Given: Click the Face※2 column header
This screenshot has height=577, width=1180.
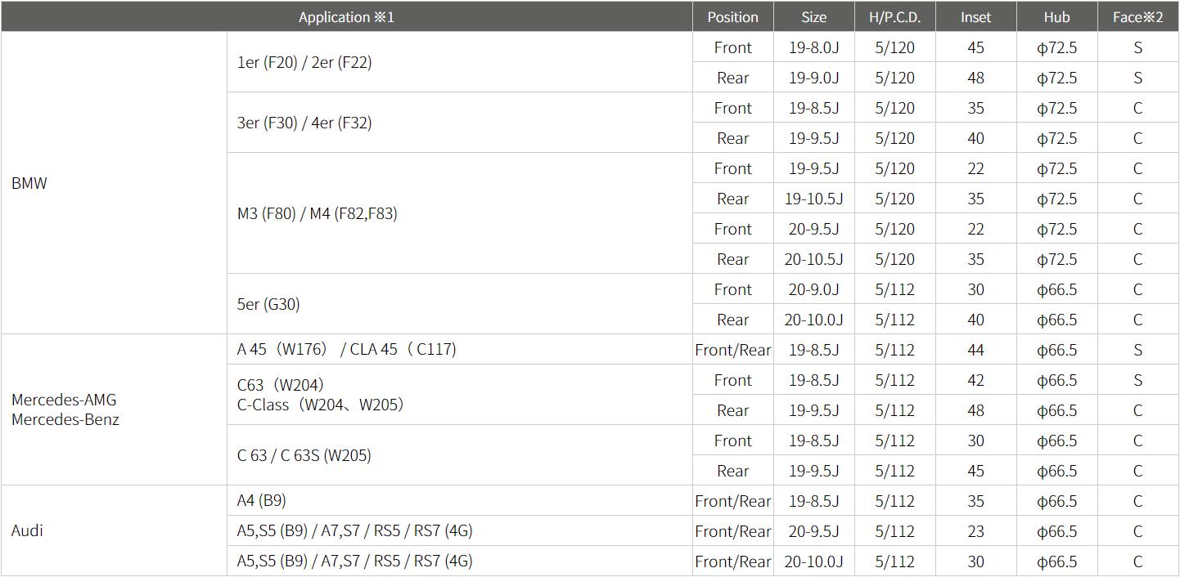Looking at the screenshot, I should (x=1137, y=16).
